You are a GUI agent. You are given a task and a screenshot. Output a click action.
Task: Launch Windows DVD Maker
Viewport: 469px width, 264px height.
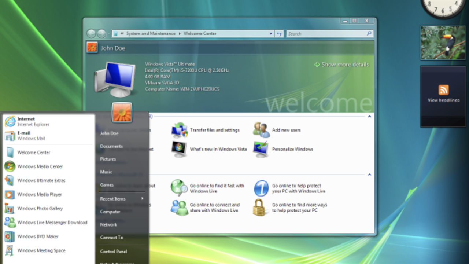[38, 236]
